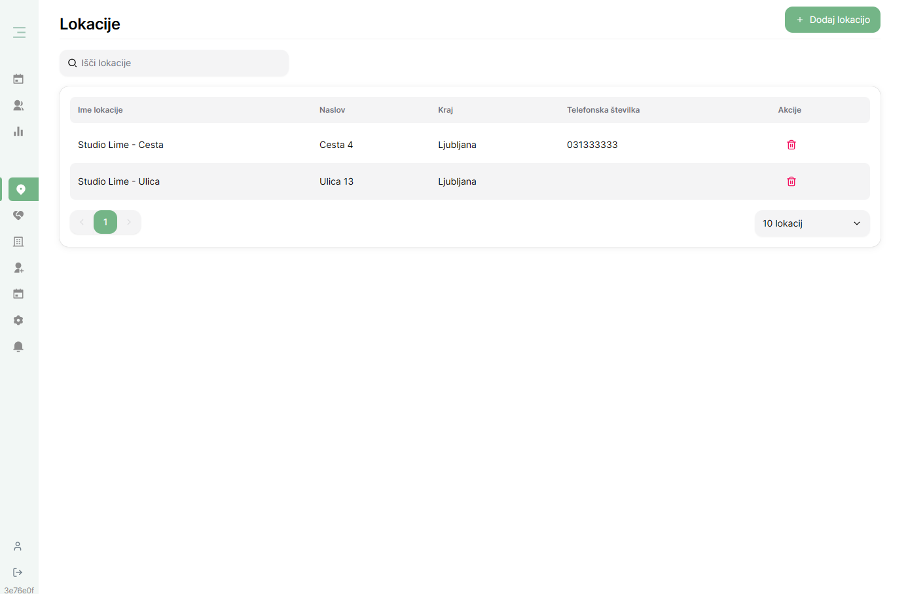Image resolution: width=908 pixels, height=594 pixels.
Task: Delete the Studio Lime - Cesta location
Action: pos(791,145)
